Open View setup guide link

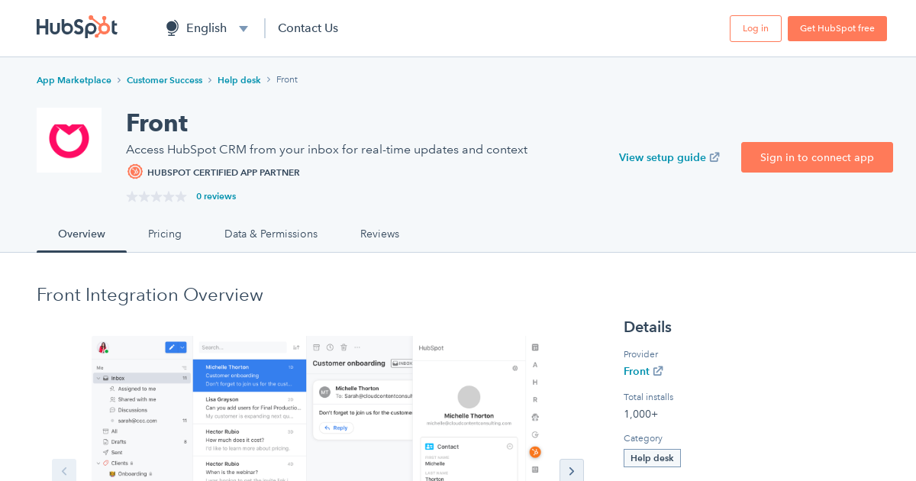(x=669, y=157)
